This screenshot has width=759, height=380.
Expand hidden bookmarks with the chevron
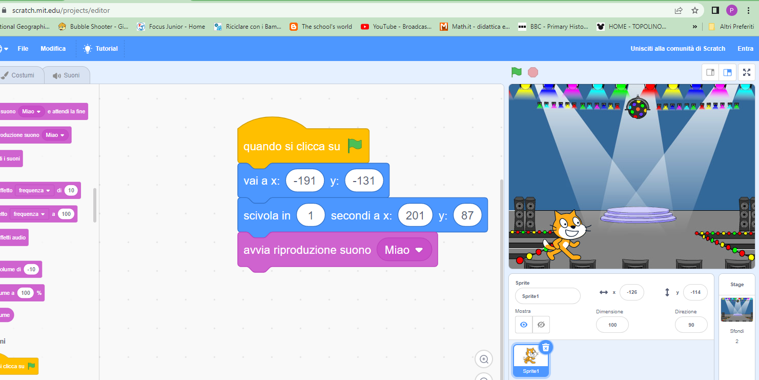[x=695, y=27]
